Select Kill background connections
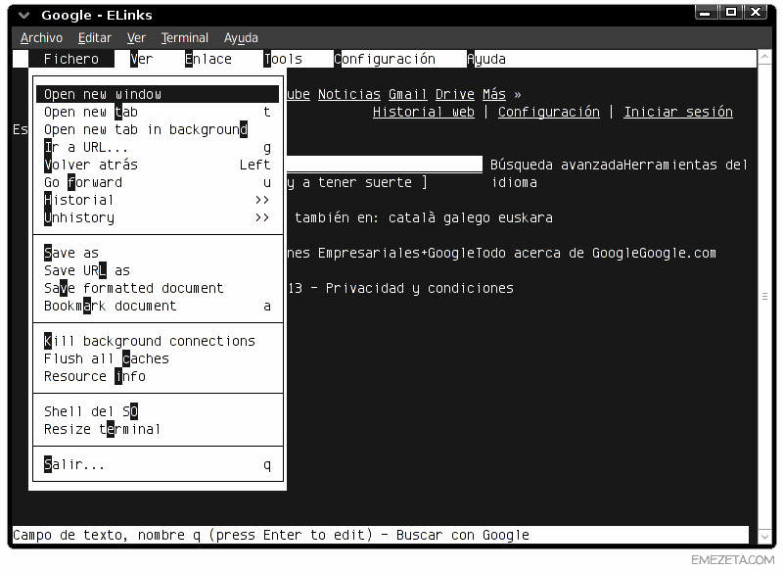Screen dimensions: 783x571 (158, 341)
